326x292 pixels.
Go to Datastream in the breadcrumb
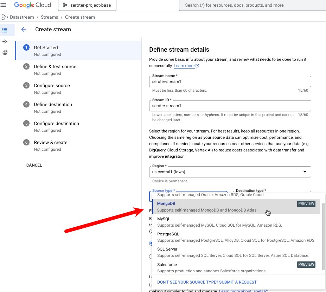22,17
